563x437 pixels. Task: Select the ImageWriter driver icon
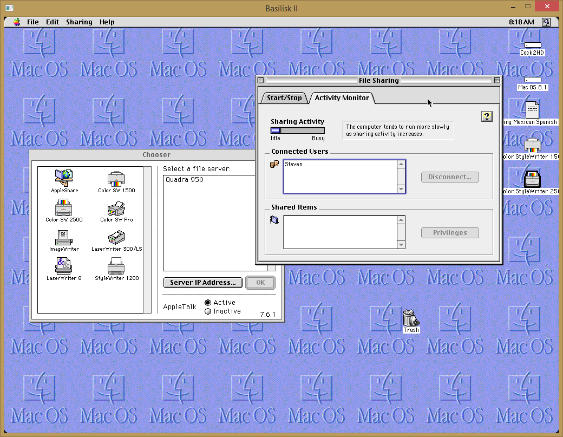tap(64, 240)
